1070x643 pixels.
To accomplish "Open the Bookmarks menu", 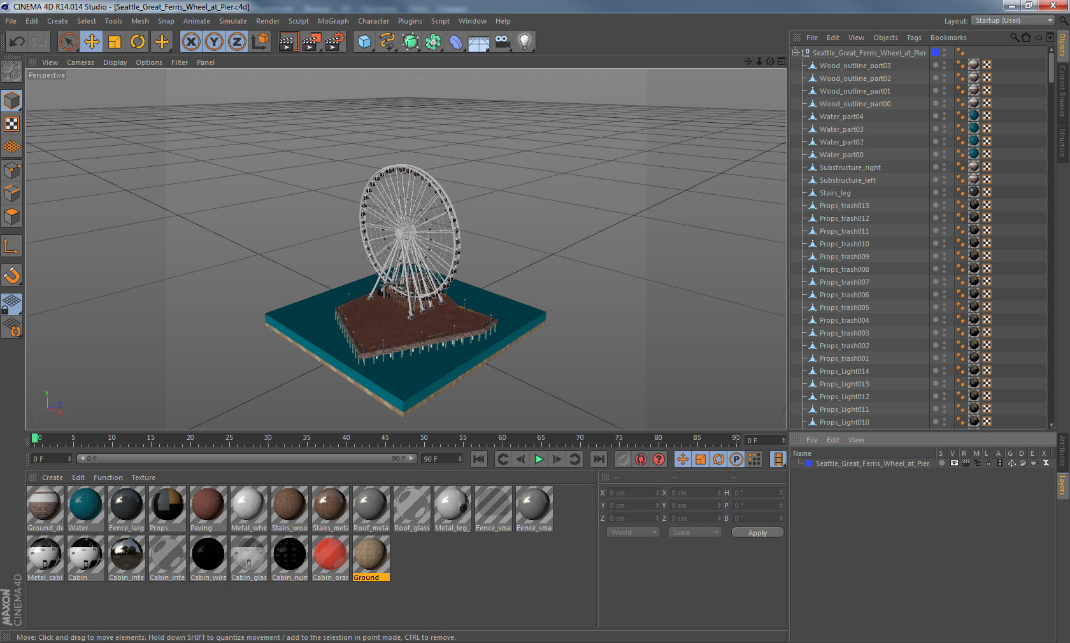I will click(948, 38).
